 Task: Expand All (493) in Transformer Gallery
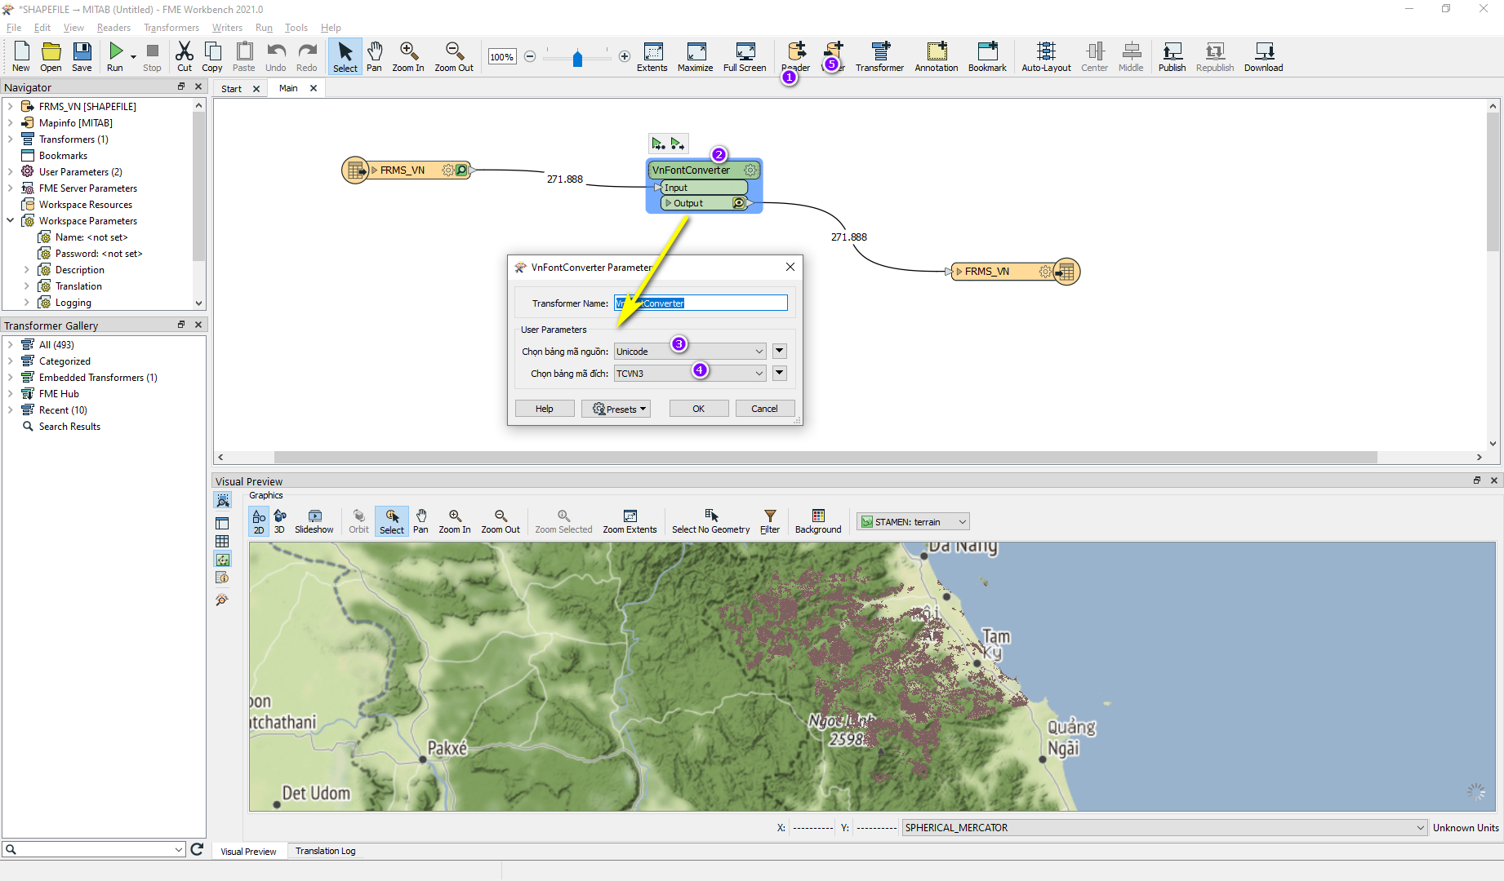tap(10, 344)
